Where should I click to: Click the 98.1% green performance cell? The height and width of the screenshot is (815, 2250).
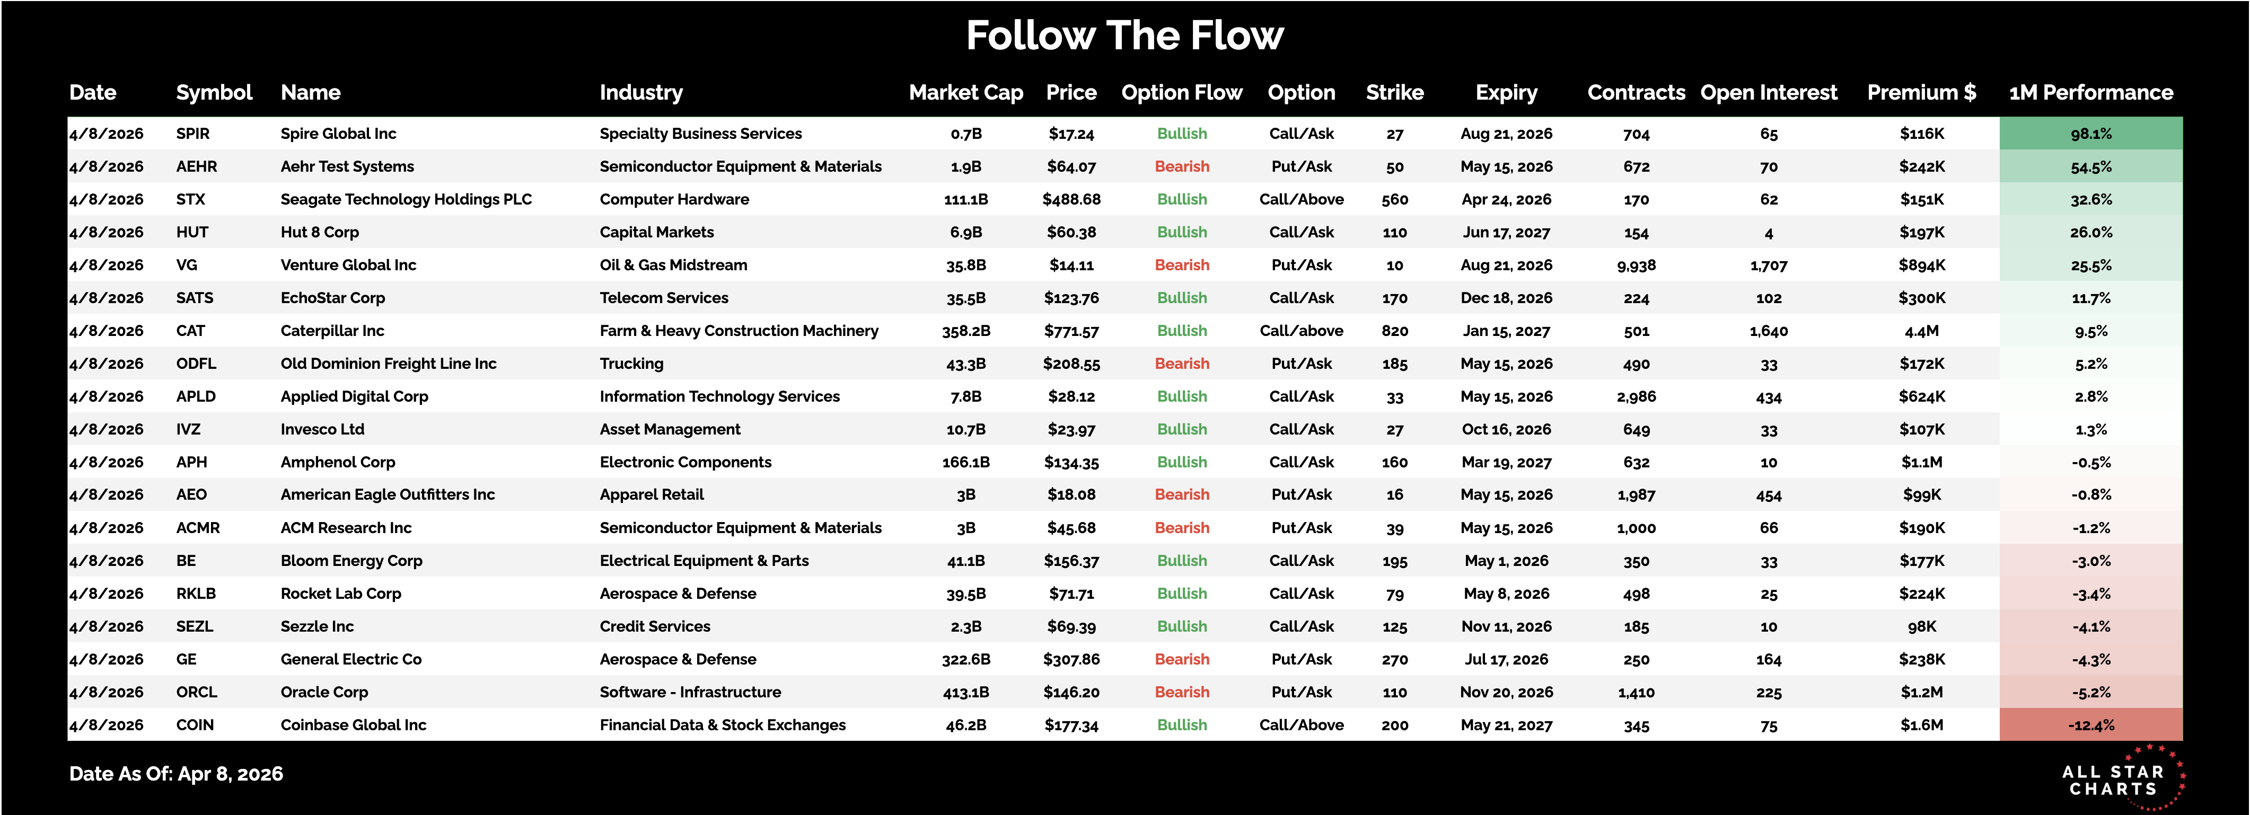tap(2090, 134)
